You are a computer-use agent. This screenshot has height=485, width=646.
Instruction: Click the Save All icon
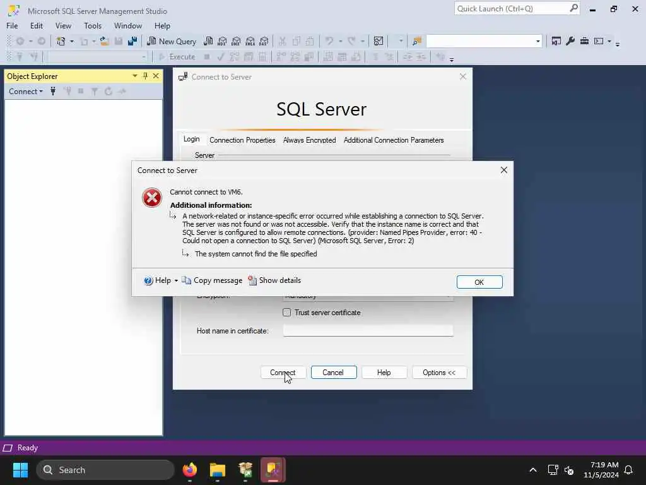132,41
